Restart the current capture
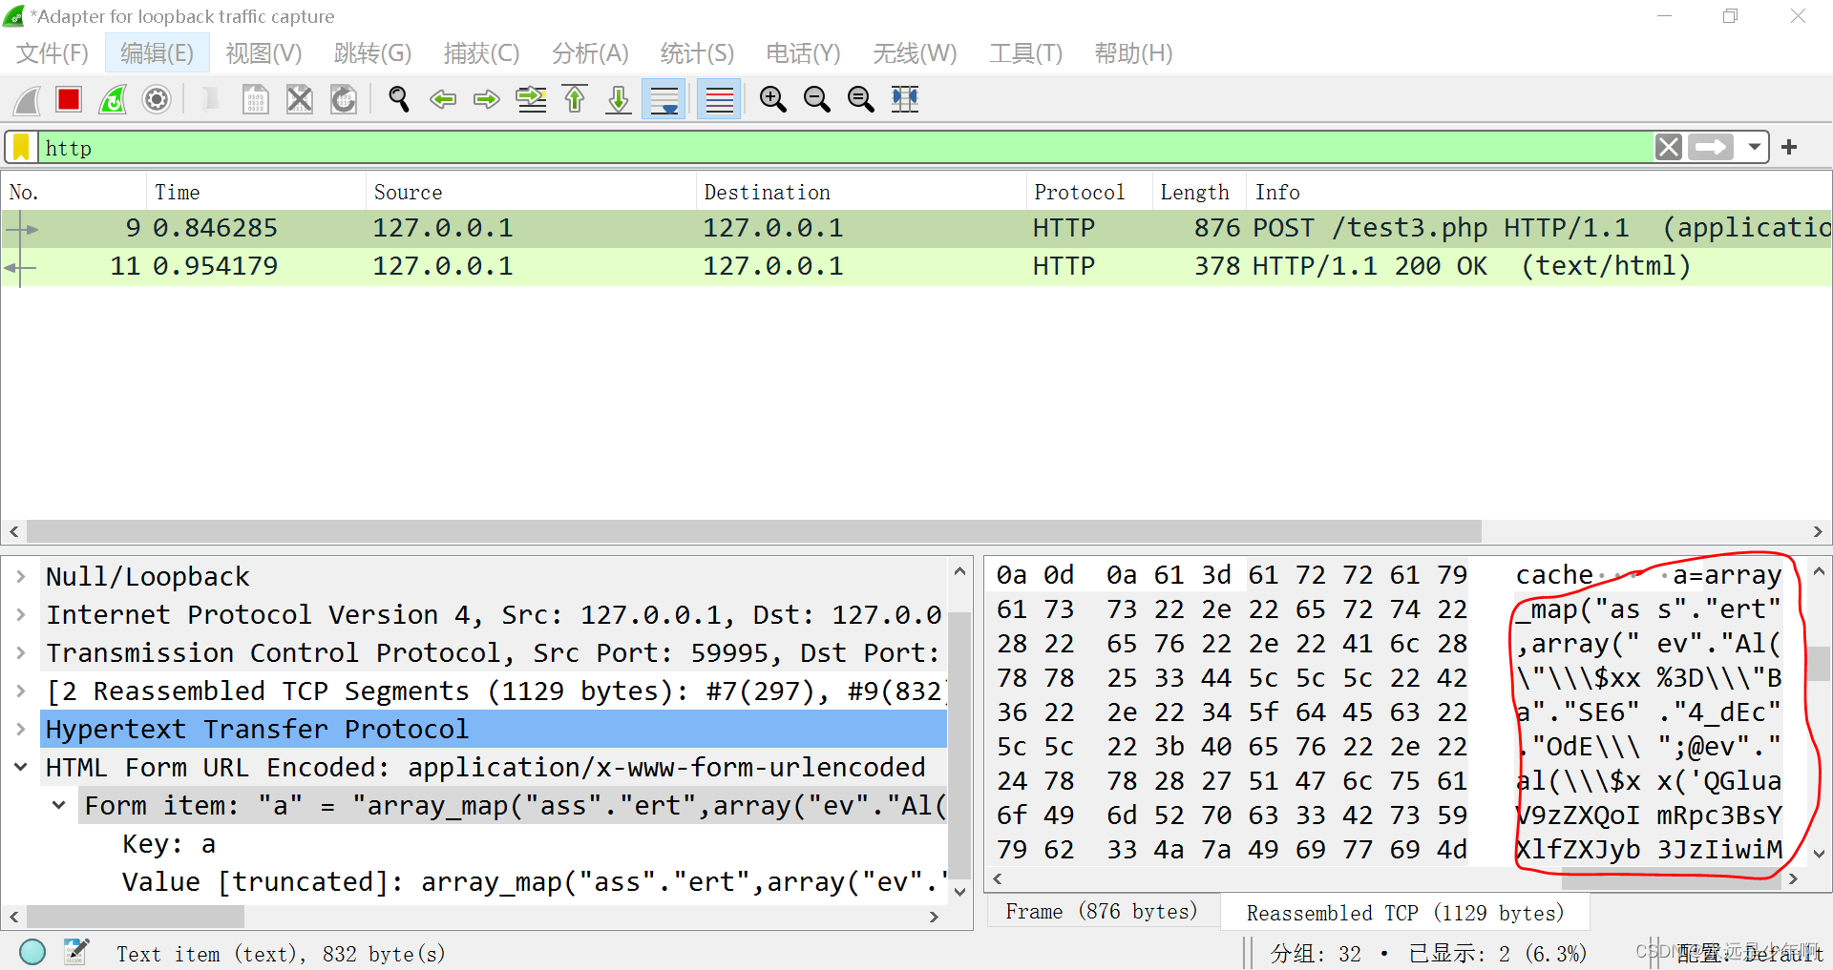 (x=113, y=99)
